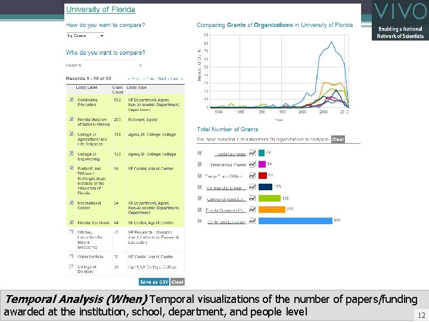The image size is (429, 322).
Task: Uncheck Florida Sea Grant table row
Action: tap(71, 222)
